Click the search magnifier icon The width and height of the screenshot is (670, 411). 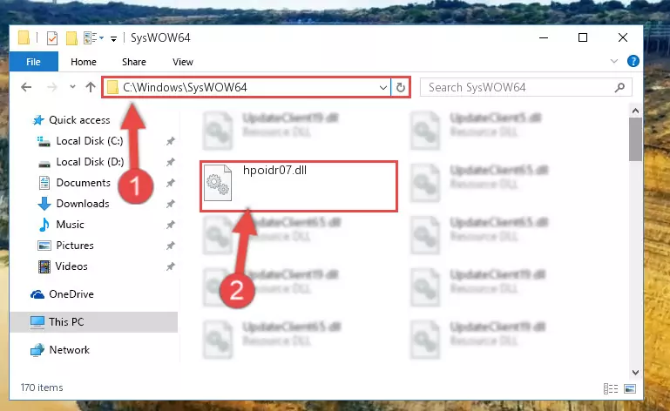click(x=619, y=88)
